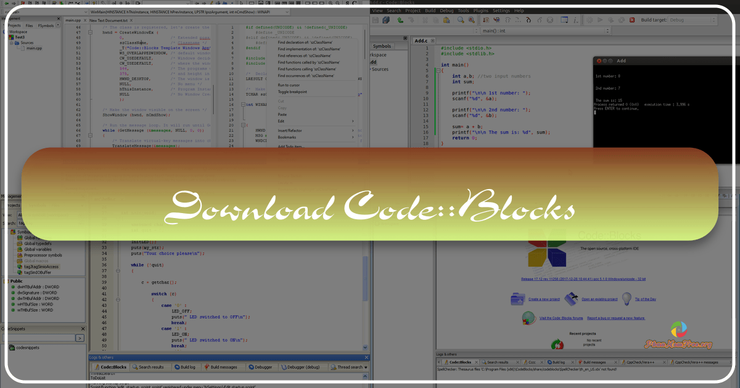Screen dimensions: 740x388
Task: Click the Open an existing project link
Action: (x=599, y=299)
